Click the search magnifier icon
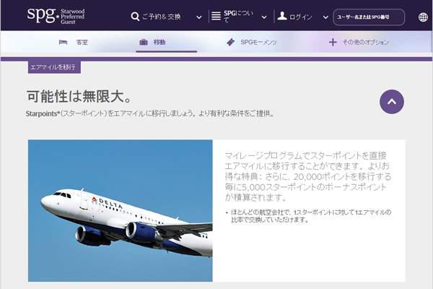Screen dimensions: 433x289 pyautogui.click(x=135, y=17)
